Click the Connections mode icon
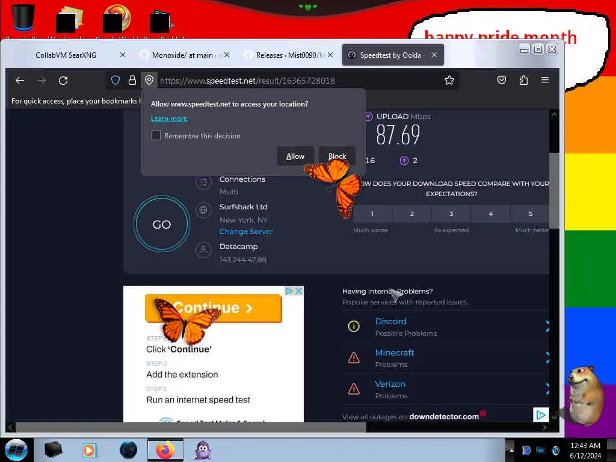The image size is (616, 462). point(203,182)
